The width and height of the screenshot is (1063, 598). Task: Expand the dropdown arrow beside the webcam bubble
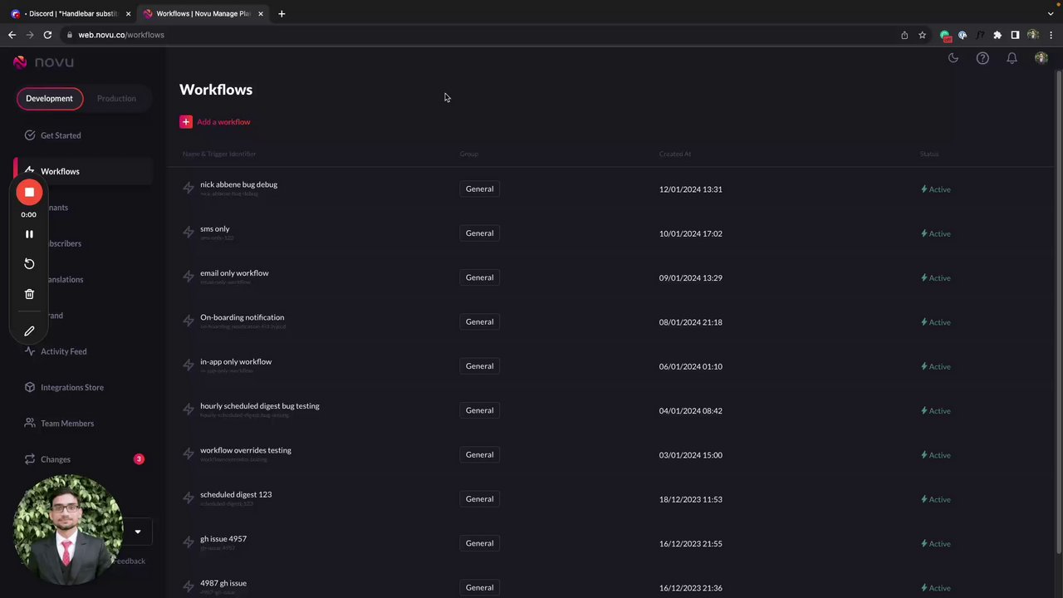138,532
